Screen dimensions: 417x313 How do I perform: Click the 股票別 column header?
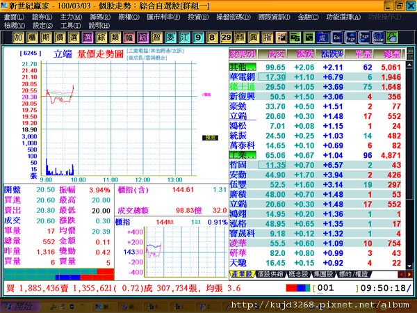pyautogui.click(x=243, y=54)
